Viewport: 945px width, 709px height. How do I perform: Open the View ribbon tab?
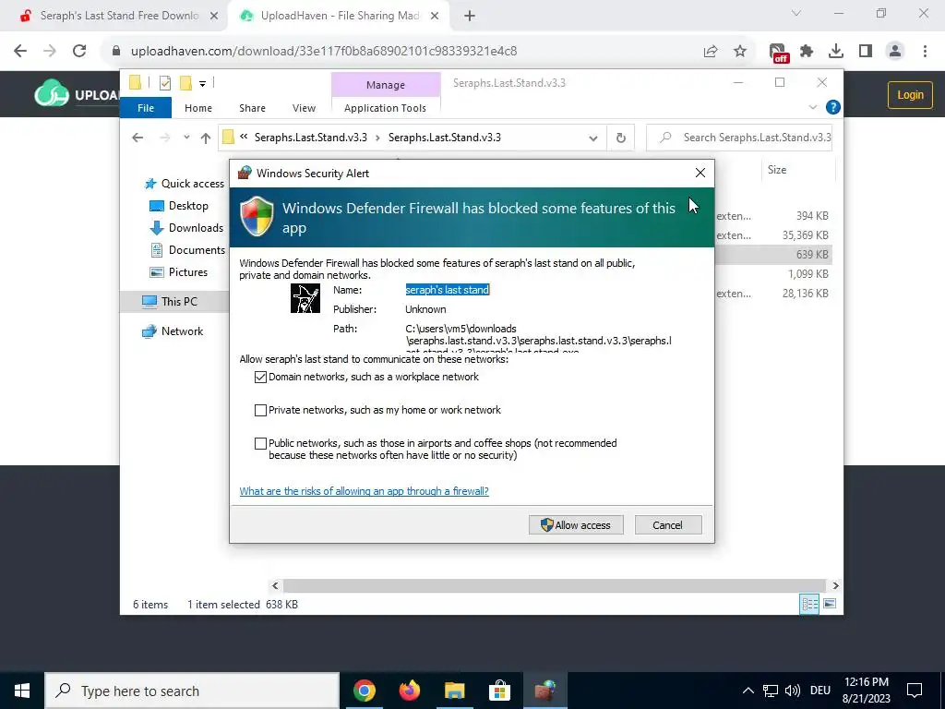(304, 108)
